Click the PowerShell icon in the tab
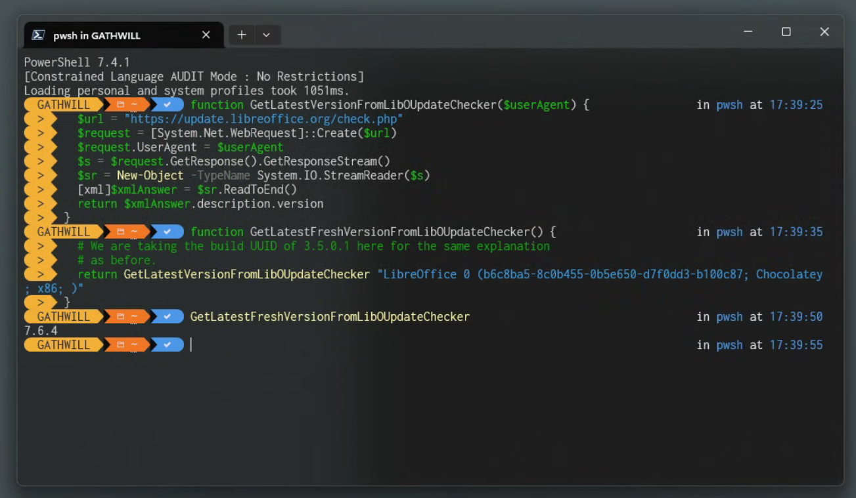 [39, 35]
